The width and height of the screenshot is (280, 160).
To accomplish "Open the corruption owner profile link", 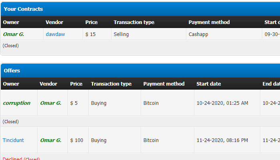I will [16, 103].
